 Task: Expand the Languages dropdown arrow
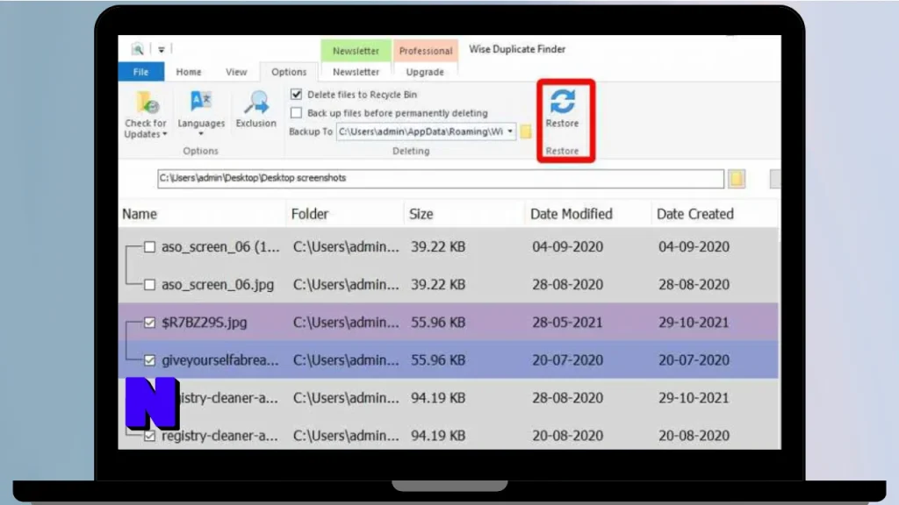coord(201,134)
